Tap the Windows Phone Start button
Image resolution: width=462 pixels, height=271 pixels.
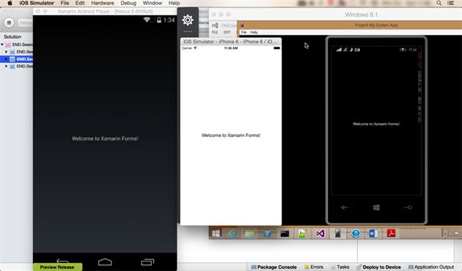[x=376, y=207]
